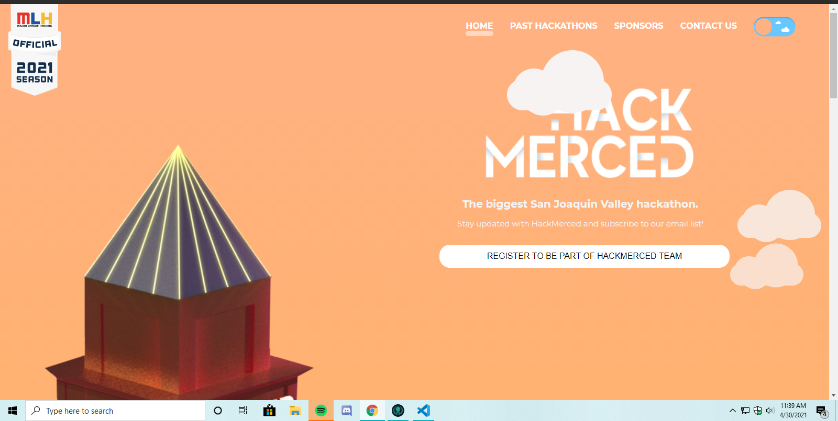Go to PAST HACKATHONS page
This screenshot has height=421, width=838.
coord(554,26)
